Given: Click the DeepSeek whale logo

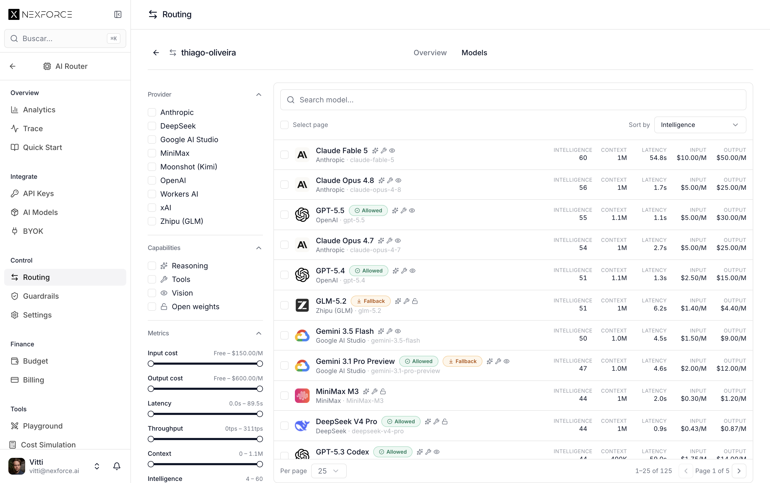Looking at the screenshot, I should pyautogui.click(x=302, y=425).
